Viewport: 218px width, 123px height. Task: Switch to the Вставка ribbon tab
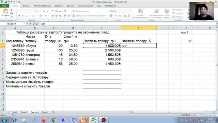pos(26,6)
